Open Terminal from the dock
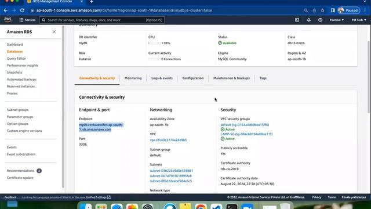 tap(232, 207)
